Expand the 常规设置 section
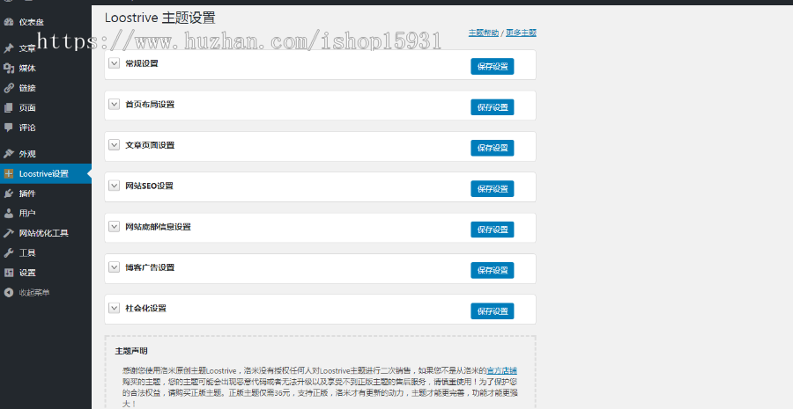Viewport: 793px width, 409px height. (115, 63)
